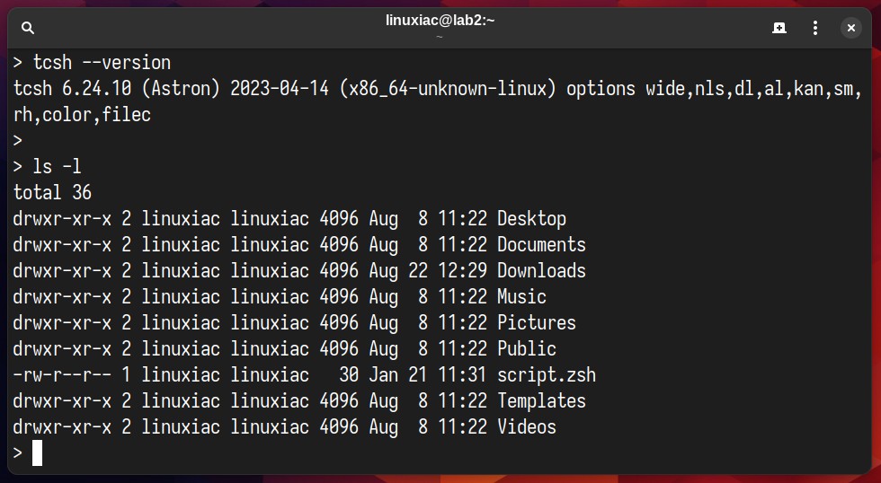This screenshot has height=483, width=881.
Task: Click the tcsh --version command text
Action: click(x=102, y=62)
